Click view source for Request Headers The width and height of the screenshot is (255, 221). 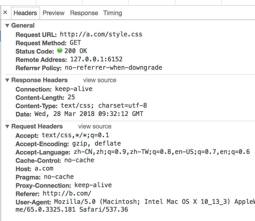(95, 126)
